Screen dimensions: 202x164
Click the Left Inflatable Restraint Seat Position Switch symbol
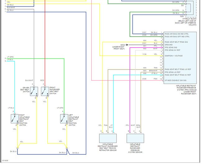(x=64, y=119)
